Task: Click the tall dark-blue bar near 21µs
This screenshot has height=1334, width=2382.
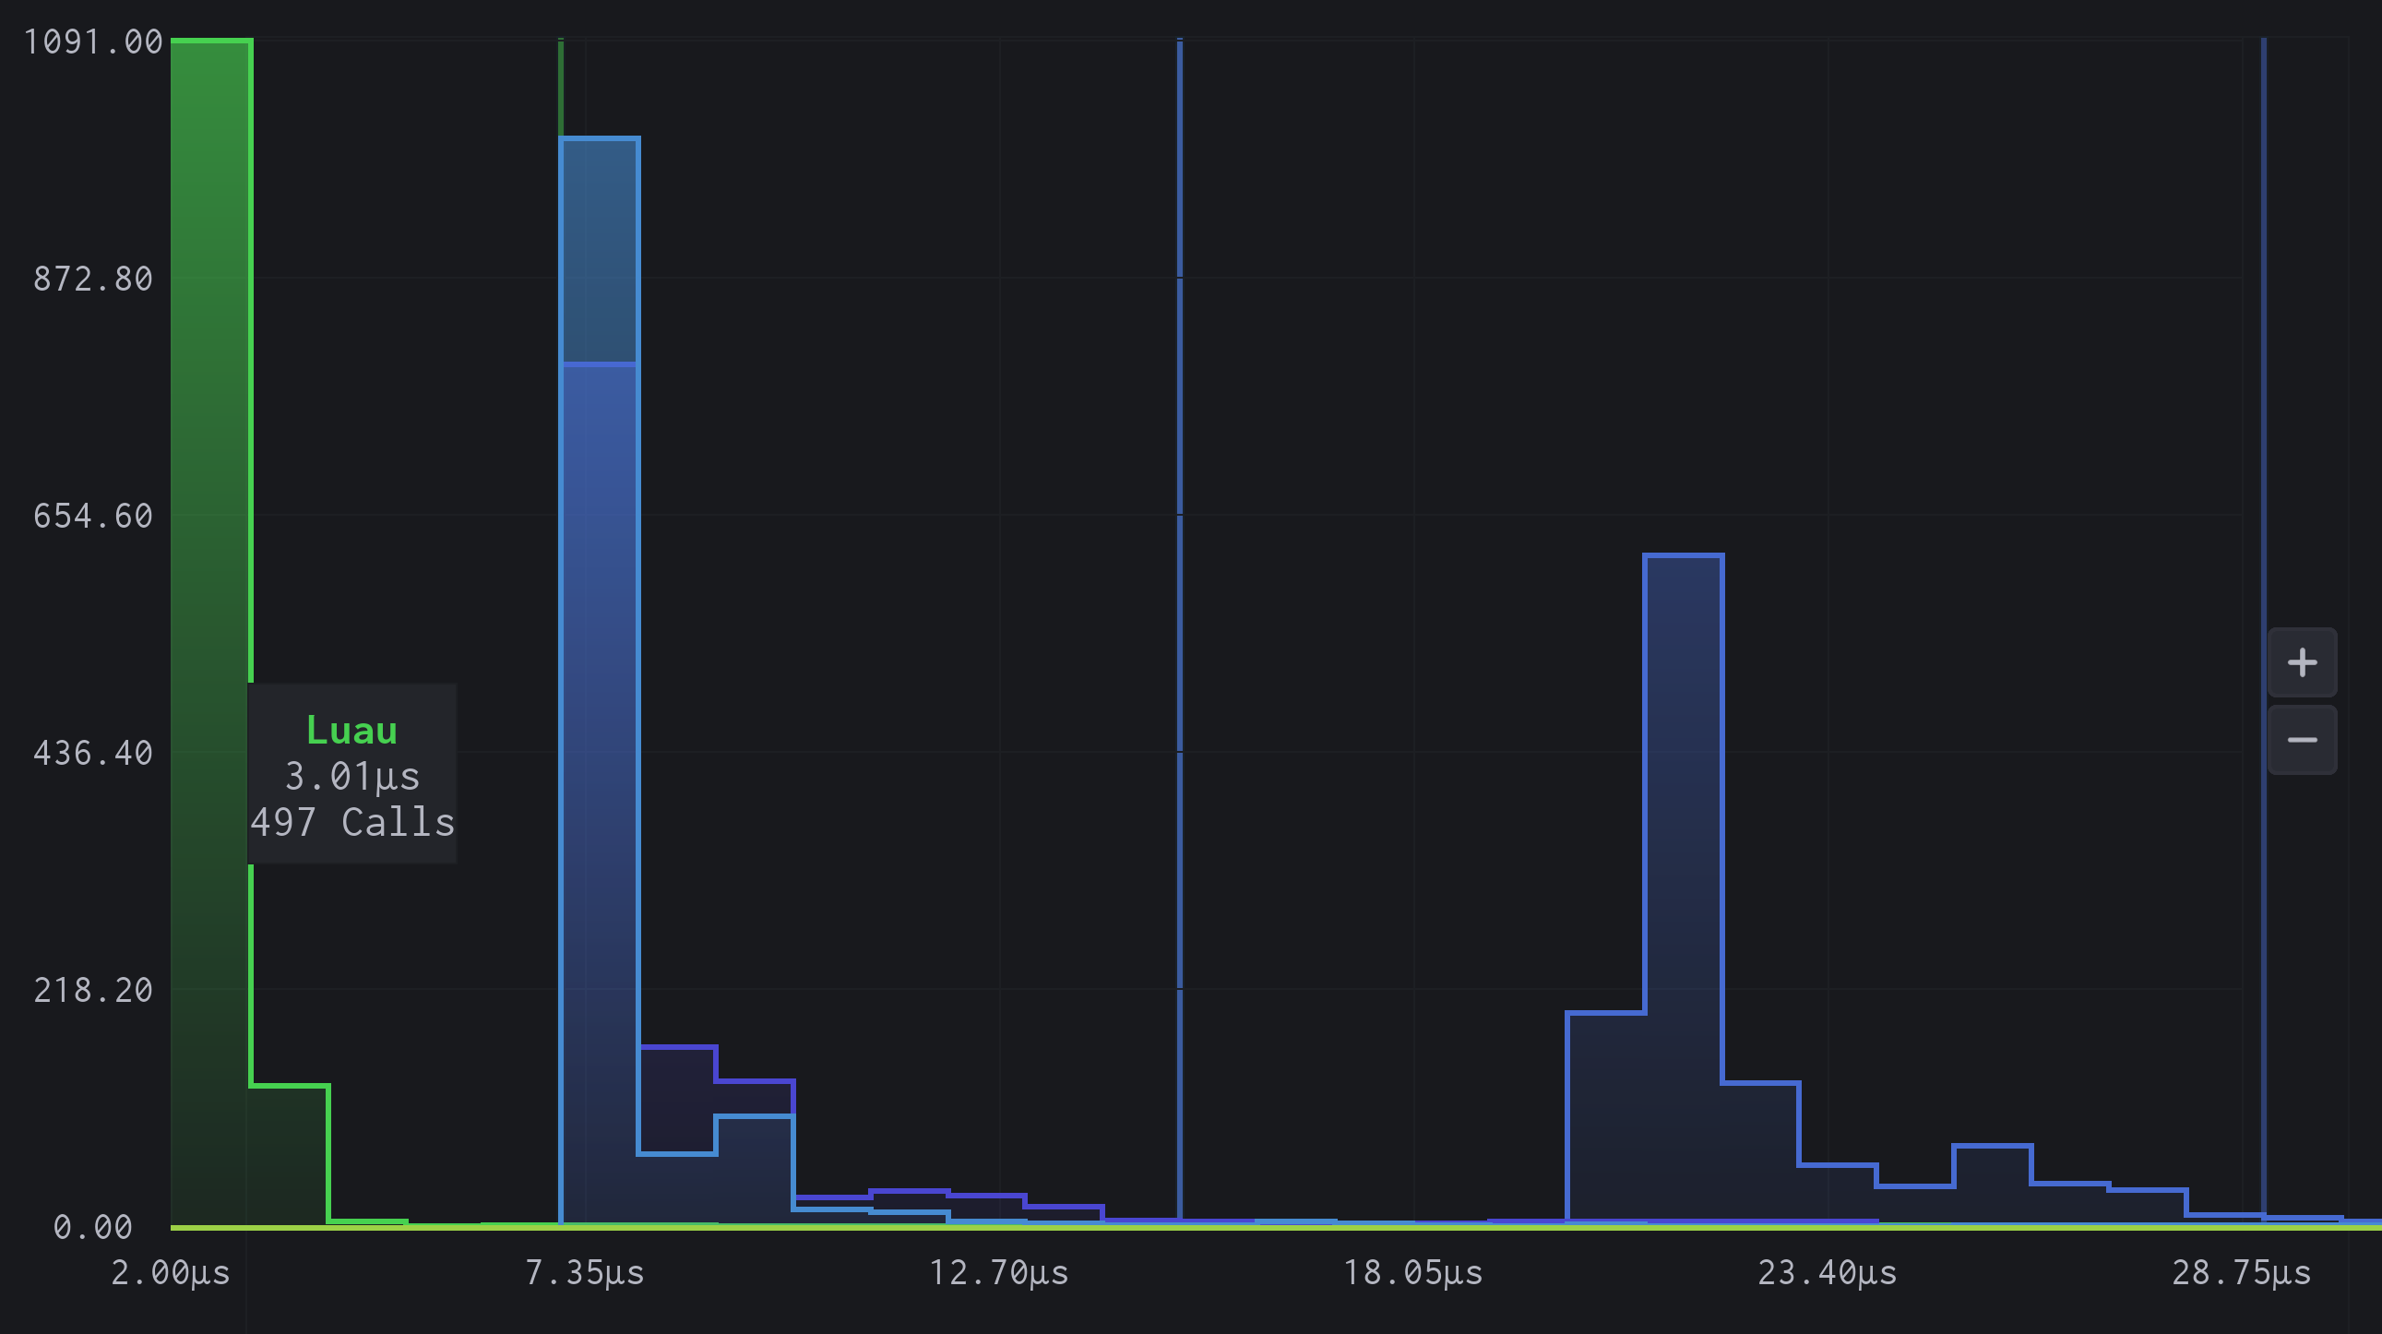Action: pos(1683,889)
